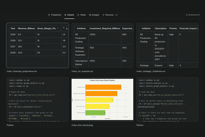Viewport: 205px width, 137px height.
Task: Open the rivian_strategic_initiatives.csv table preview
Action: click(167, 45)
